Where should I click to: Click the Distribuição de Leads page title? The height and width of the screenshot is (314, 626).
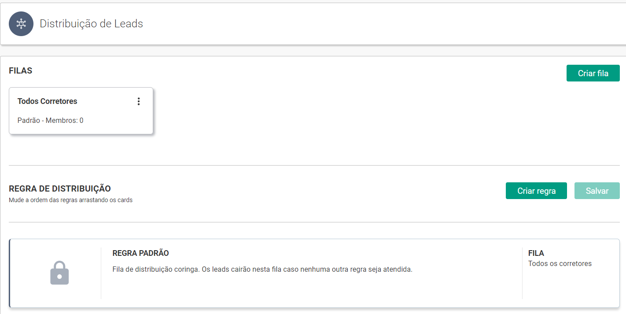tap(91, 24)
